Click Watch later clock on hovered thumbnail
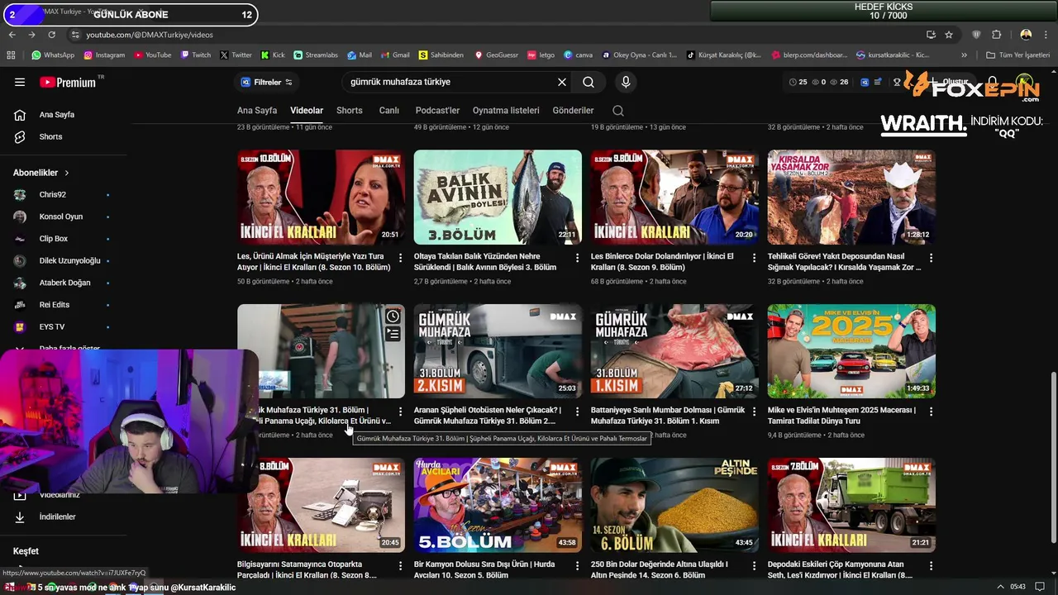This screenshot has width=1058, height=595. point(393,317)
